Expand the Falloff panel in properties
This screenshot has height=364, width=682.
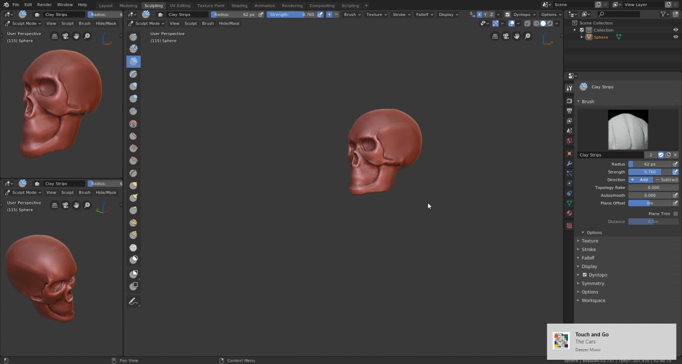click(x=588, y=258)
